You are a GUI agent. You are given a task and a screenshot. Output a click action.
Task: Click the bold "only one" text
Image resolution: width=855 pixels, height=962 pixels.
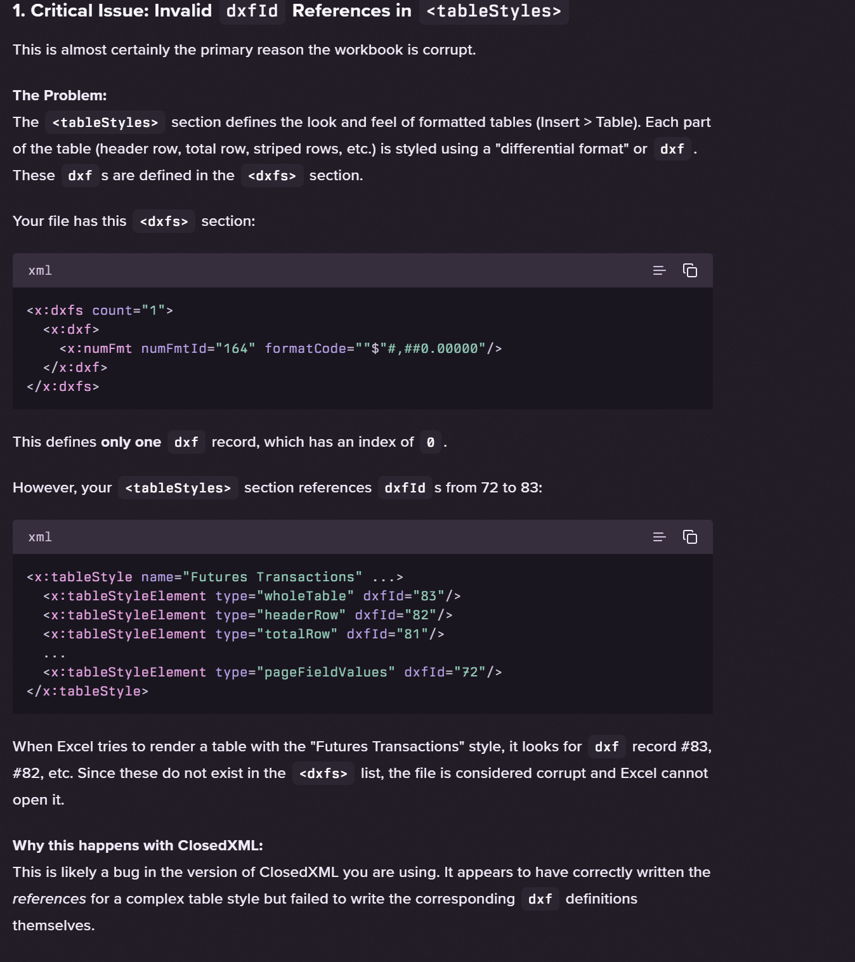pyautogui.click(x=131, y=442)
